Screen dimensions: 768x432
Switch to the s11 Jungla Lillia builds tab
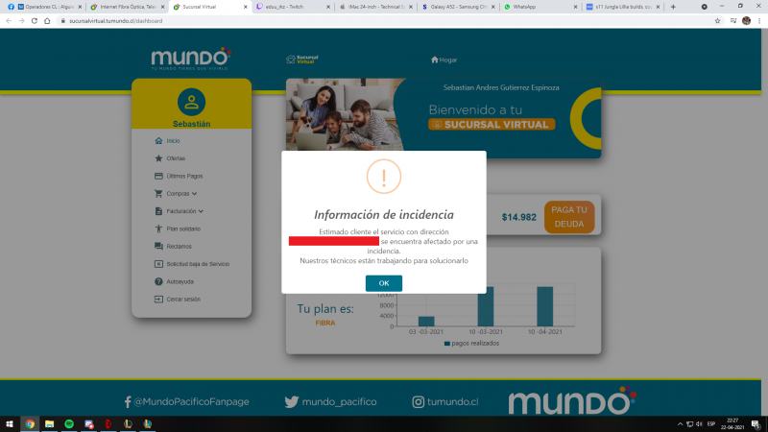[x=622, y=7]
